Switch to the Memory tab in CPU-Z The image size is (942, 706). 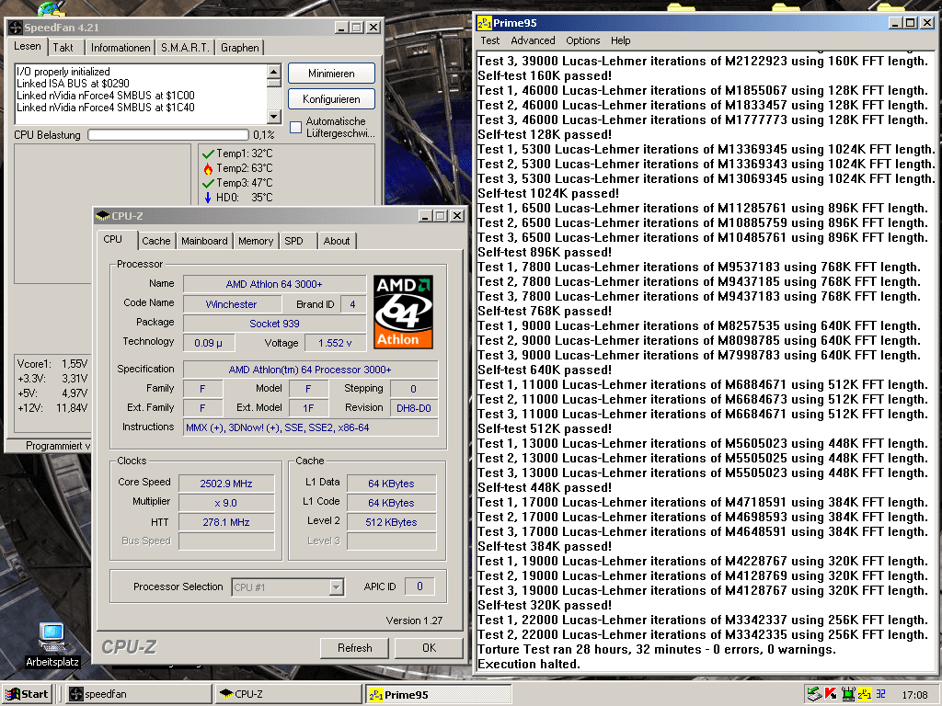(256, 242)
